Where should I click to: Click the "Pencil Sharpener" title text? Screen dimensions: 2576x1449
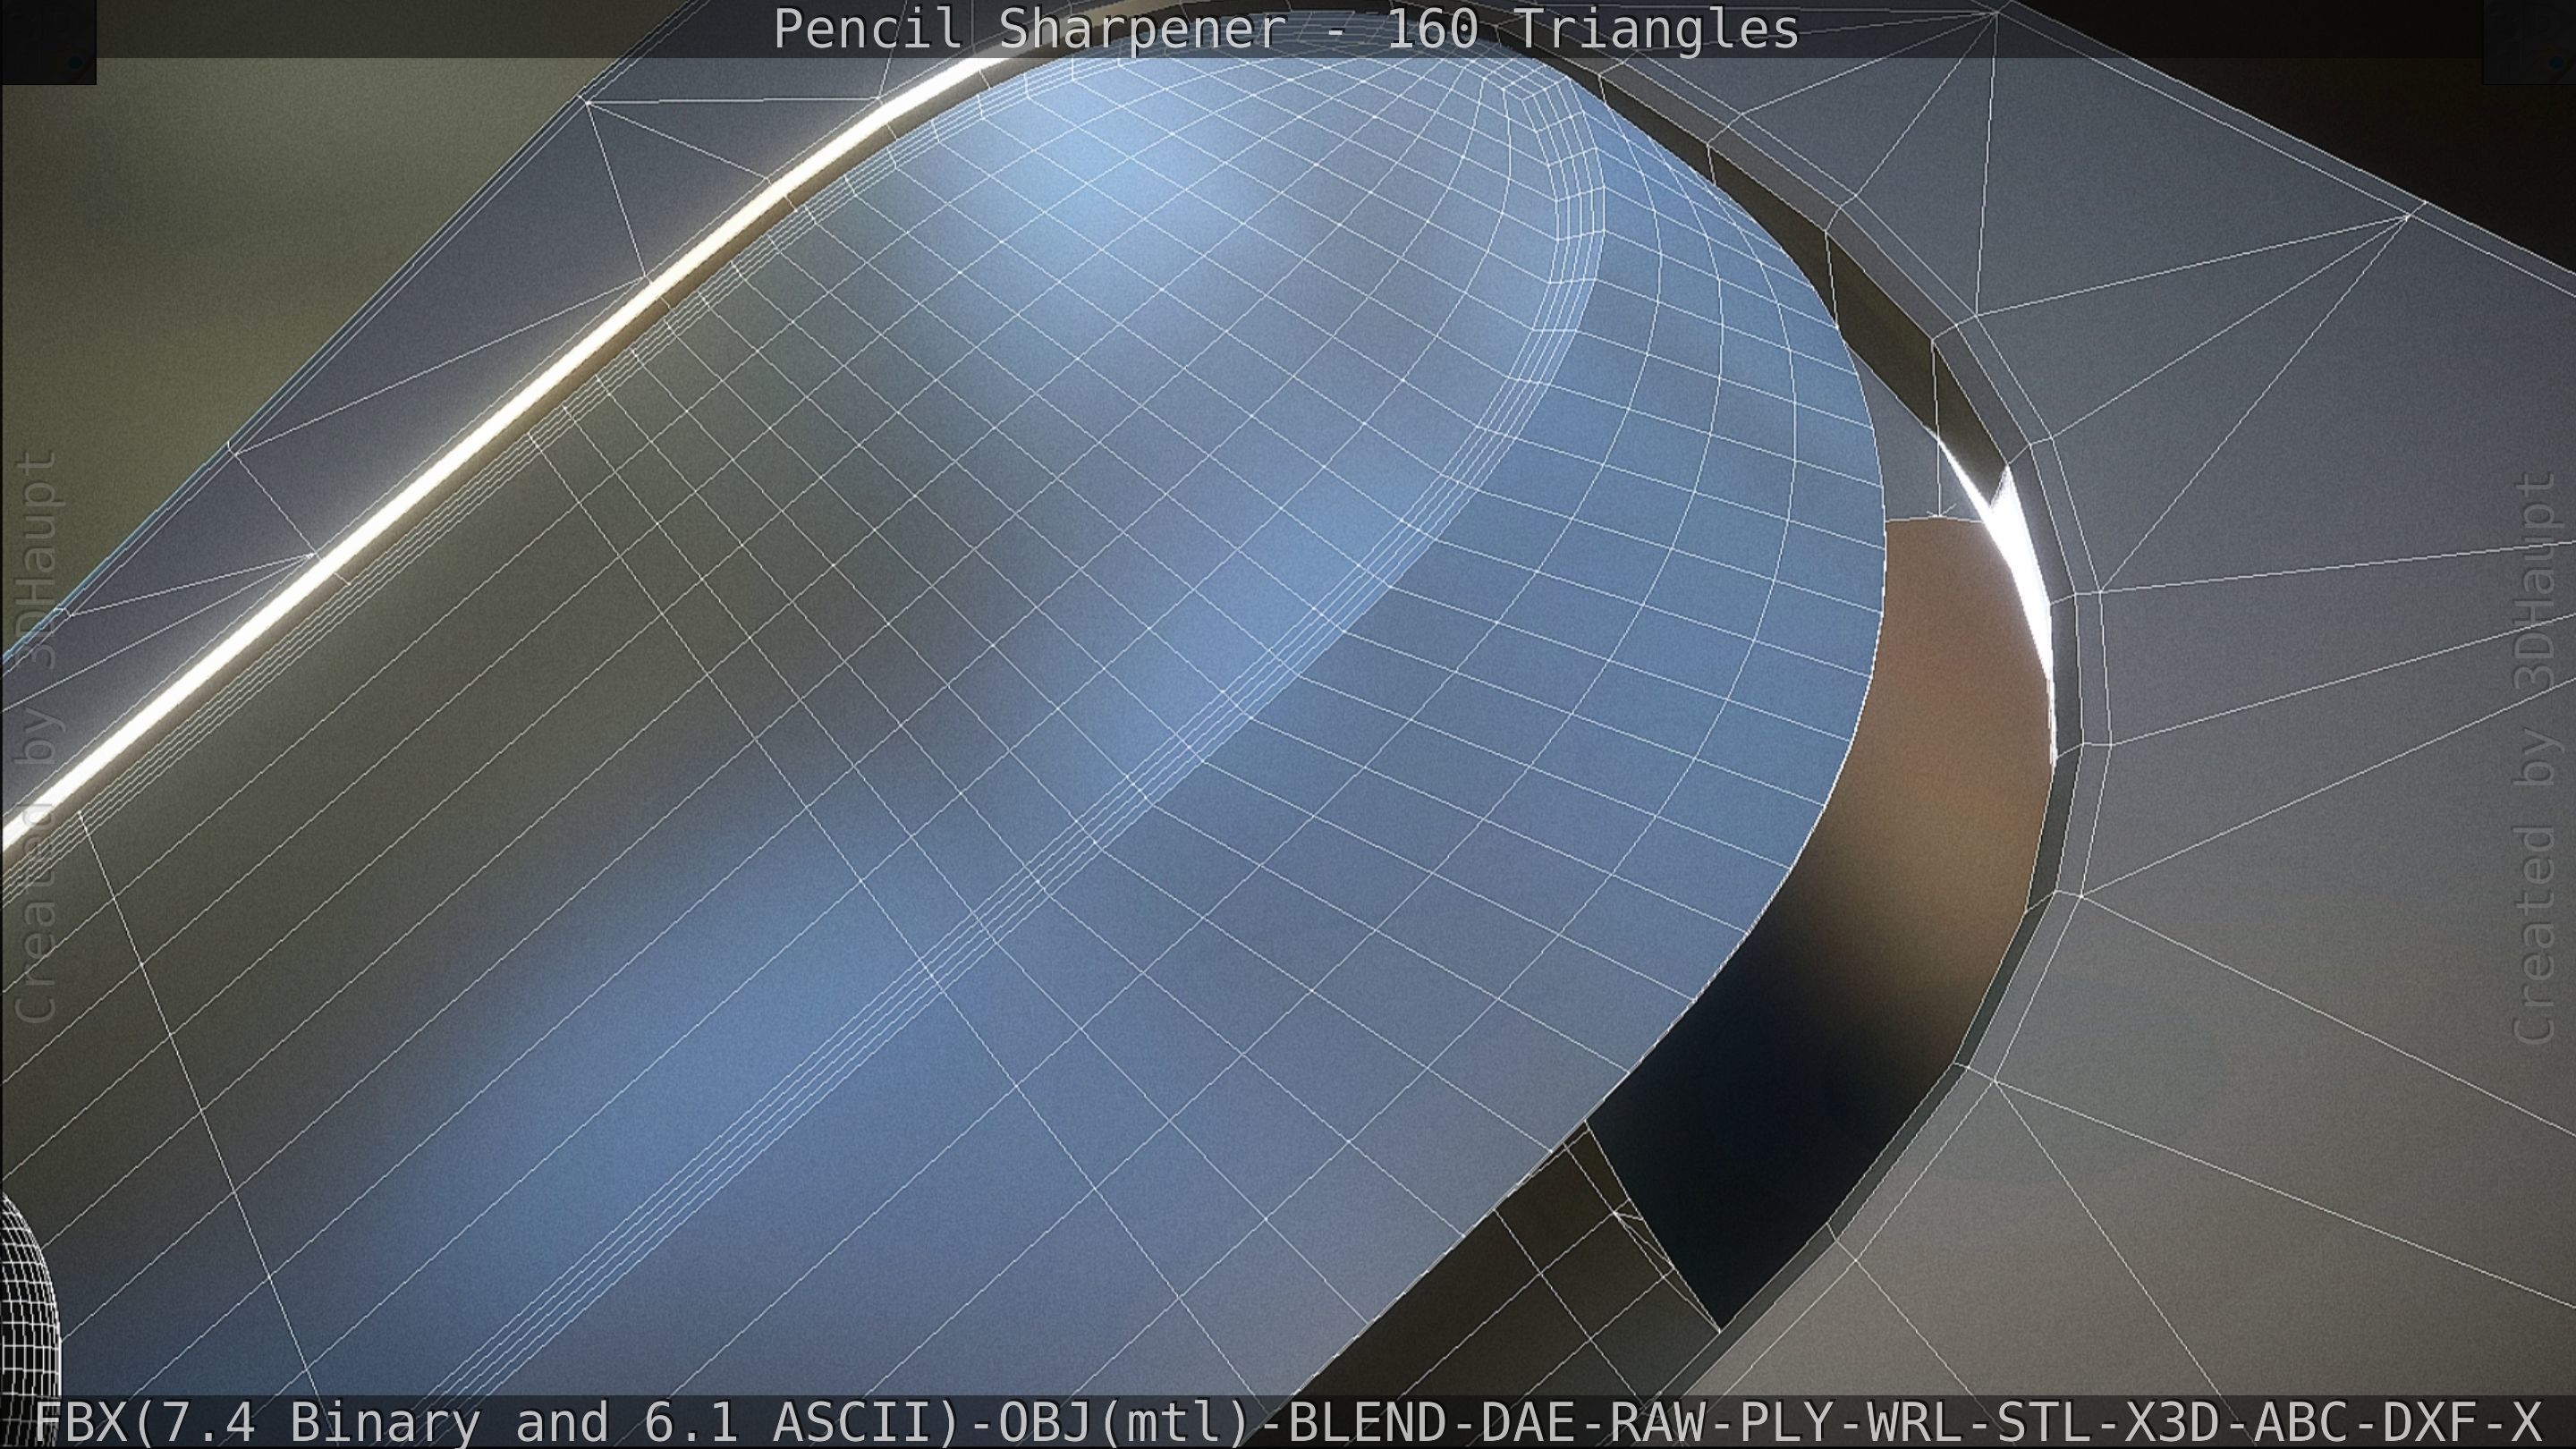(x=1029, y=29)
